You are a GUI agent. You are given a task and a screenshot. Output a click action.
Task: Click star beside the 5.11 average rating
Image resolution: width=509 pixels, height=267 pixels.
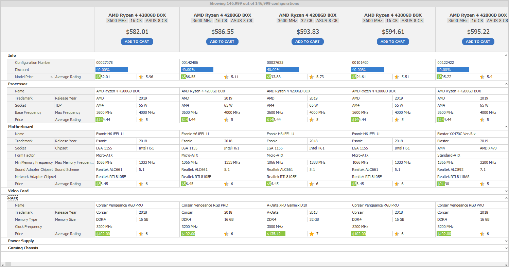[226, 77]
